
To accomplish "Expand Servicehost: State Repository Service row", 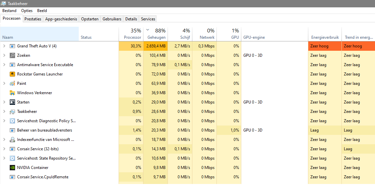I will [x=4, y=158].
